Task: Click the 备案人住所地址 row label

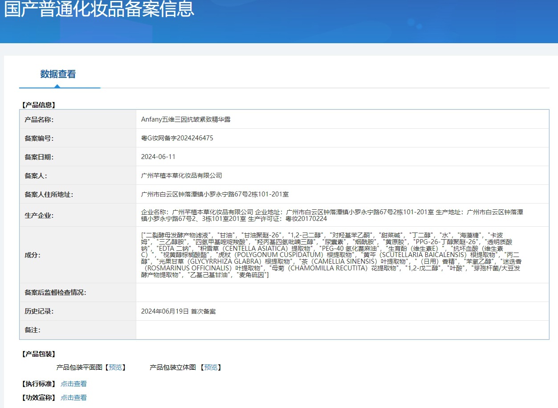Action: coord(49,194)
